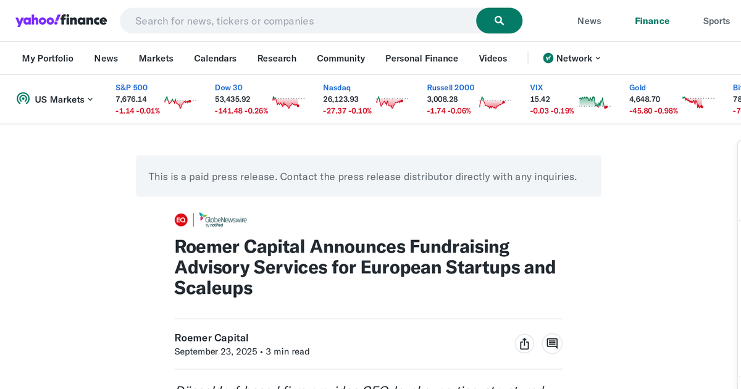
Task: Open the Russell 2000 quote link
Action: (x=451, y=88)
